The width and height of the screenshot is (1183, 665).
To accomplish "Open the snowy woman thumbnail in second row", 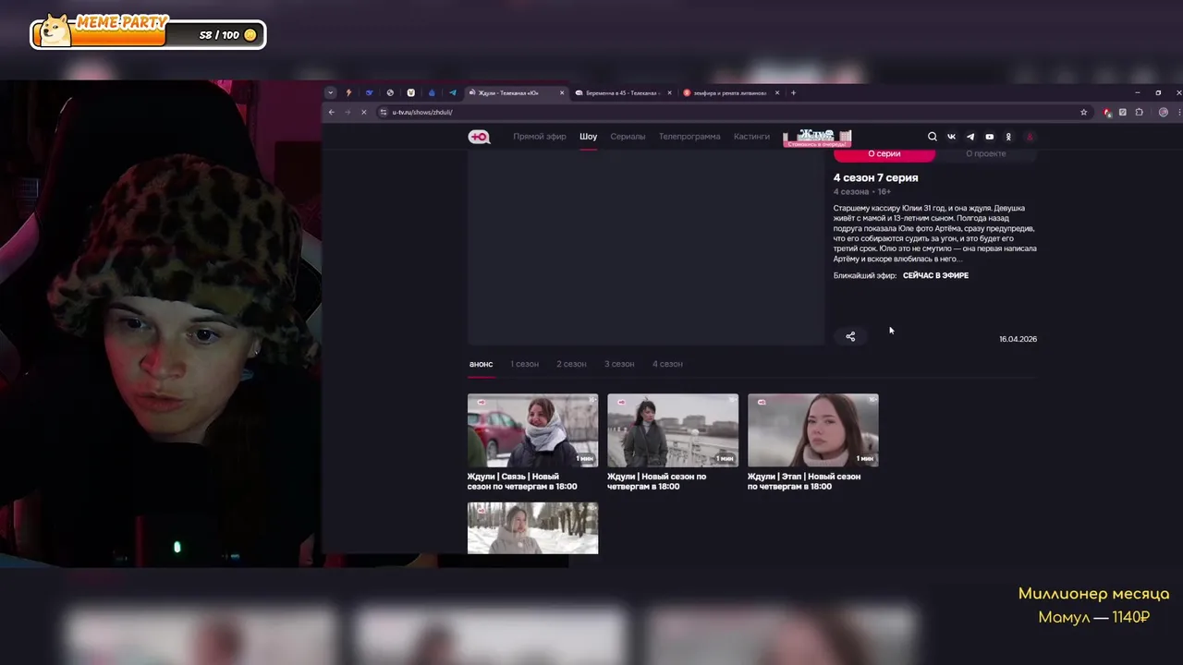I will [532, 528].
